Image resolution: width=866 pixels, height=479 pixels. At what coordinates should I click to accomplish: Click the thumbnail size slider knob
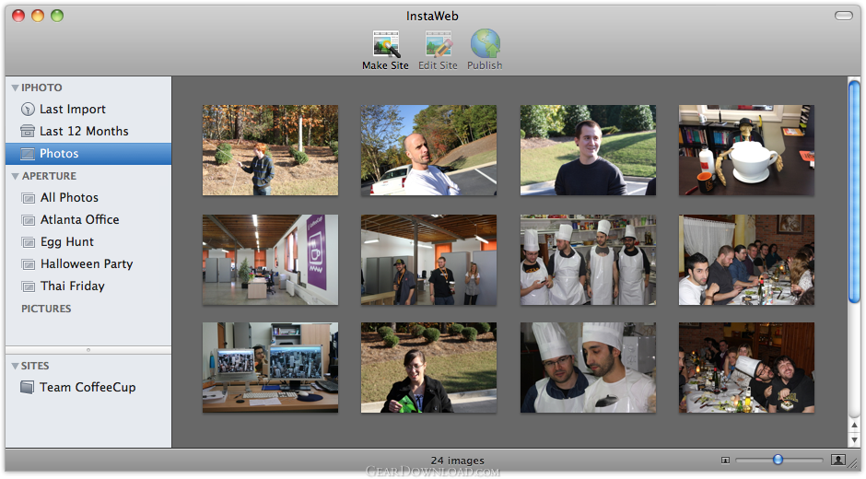[x=778, y=460]
